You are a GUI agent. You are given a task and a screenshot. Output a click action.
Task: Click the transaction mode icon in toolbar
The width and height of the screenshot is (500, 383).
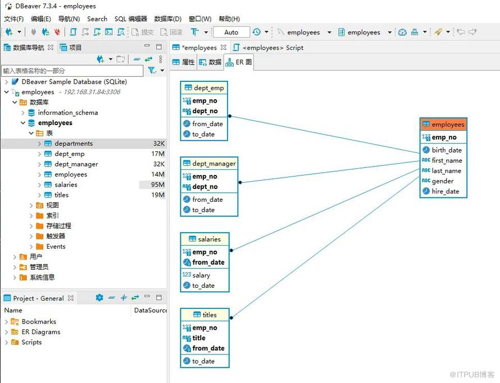click(194, 32)
